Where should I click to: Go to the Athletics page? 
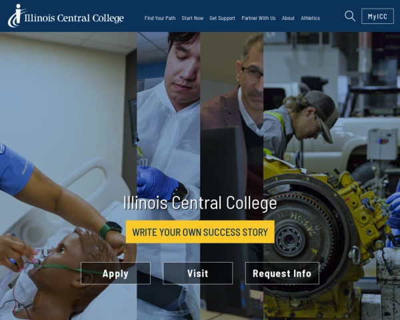[x=310, y=18]
